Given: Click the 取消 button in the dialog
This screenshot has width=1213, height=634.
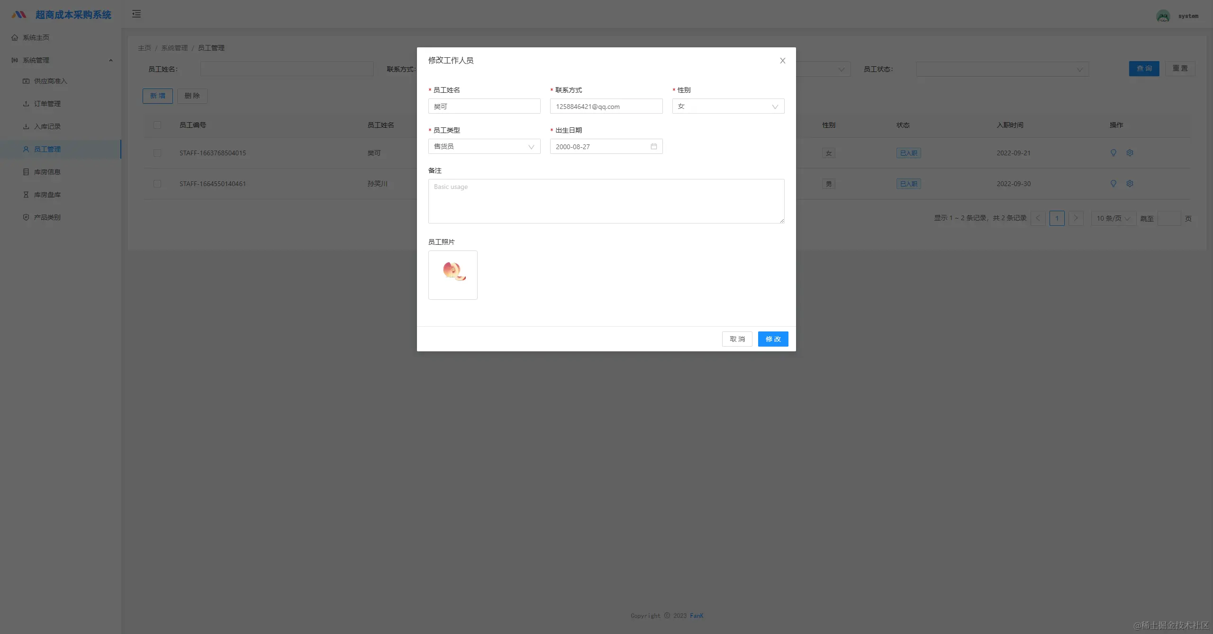Looking at the screenshot, I should pyautogui.click(x=737, y=339).
